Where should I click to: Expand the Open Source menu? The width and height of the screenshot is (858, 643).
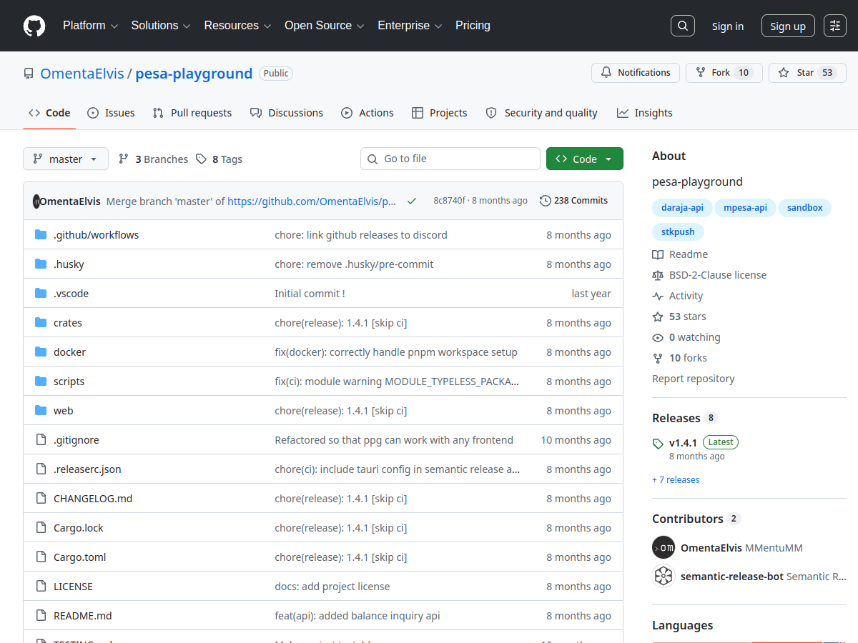pos(324,26)
